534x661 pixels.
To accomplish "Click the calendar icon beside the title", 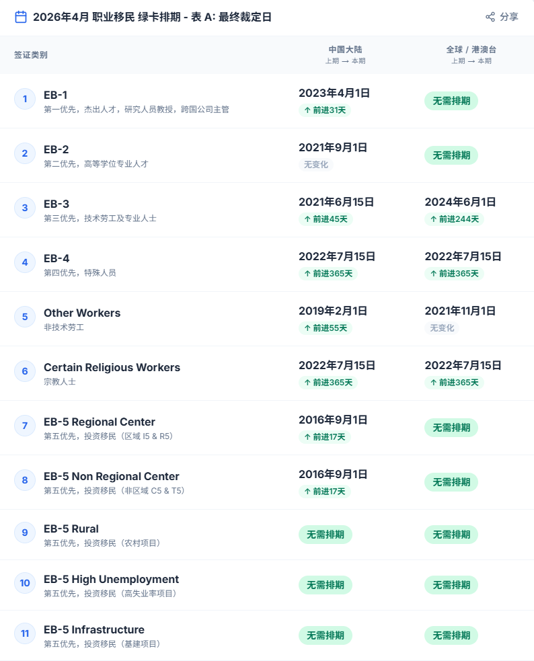I will (x=21, y=17).
